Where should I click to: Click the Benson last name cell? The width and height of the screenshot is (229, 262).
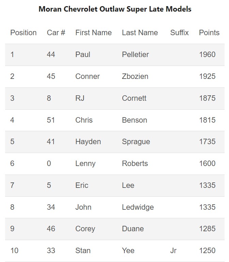134,120
